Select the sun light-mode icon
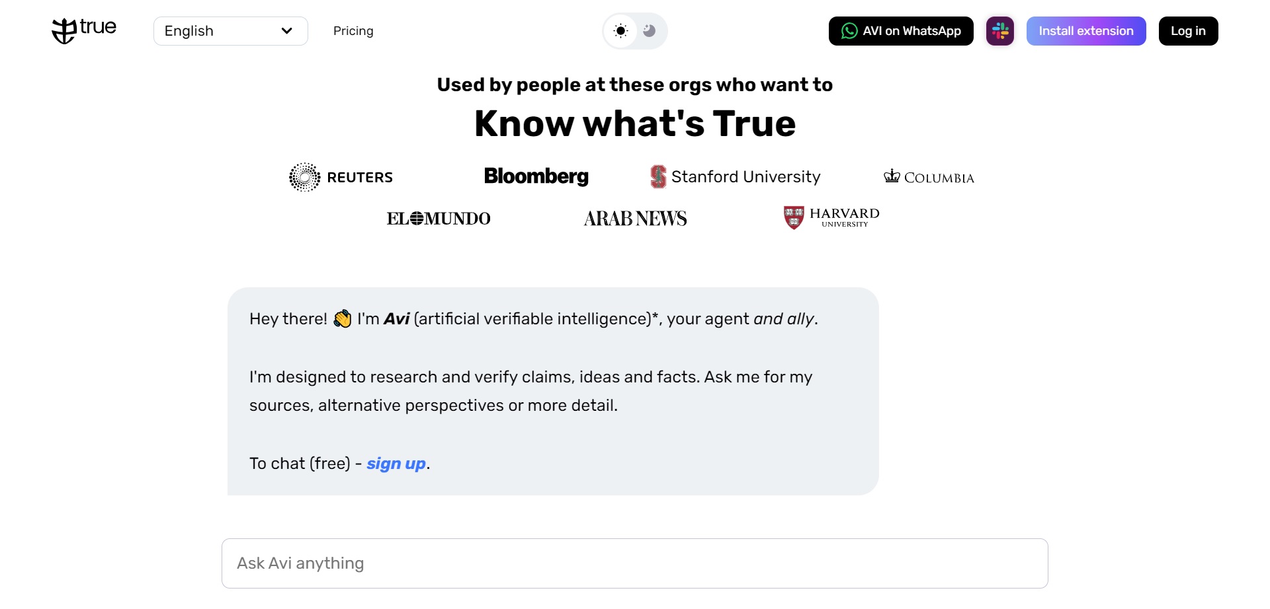This screenshot has height=609, width=1270. pyautogui.click(x=620, y=31)
